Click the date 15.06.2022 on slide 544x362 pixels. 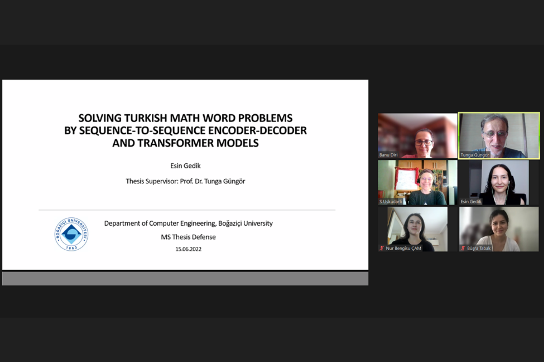coord(188,249)
